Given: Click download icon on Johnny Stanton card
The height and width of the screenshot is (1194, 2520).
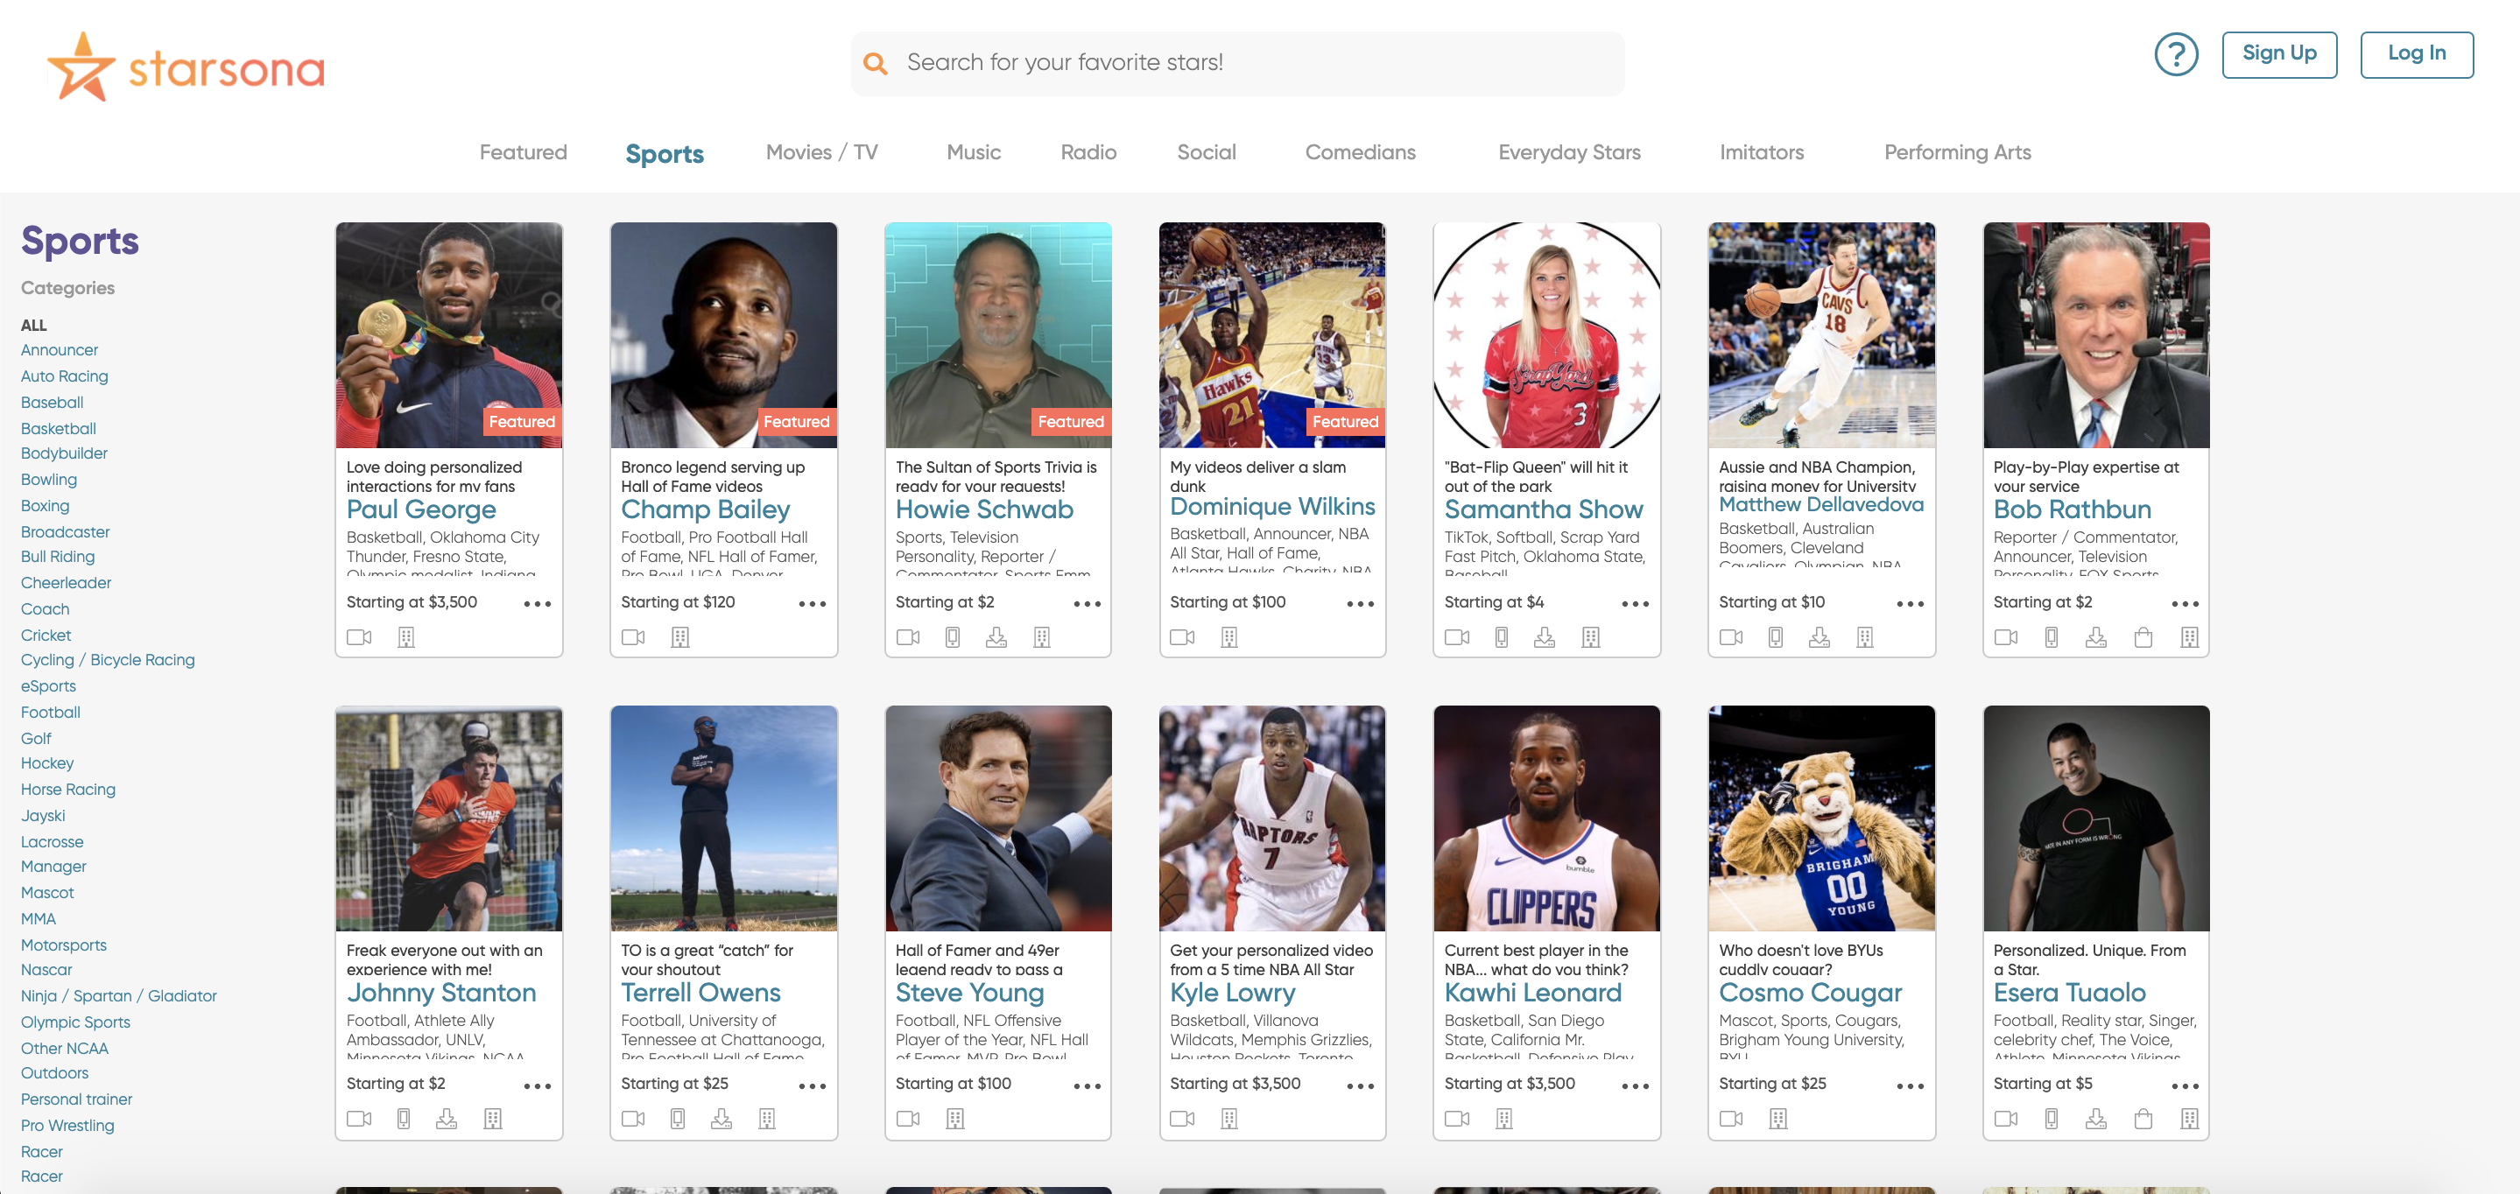Looking at the screenshot, I should (x=446, y=1119).
